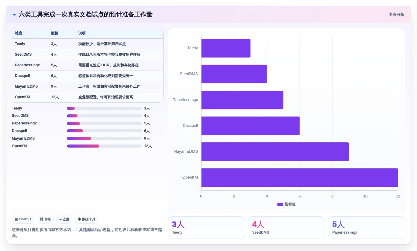This screenshot has height=251, width=417.
Task: Click the Docspell bar in the chart
Action: 250,126
